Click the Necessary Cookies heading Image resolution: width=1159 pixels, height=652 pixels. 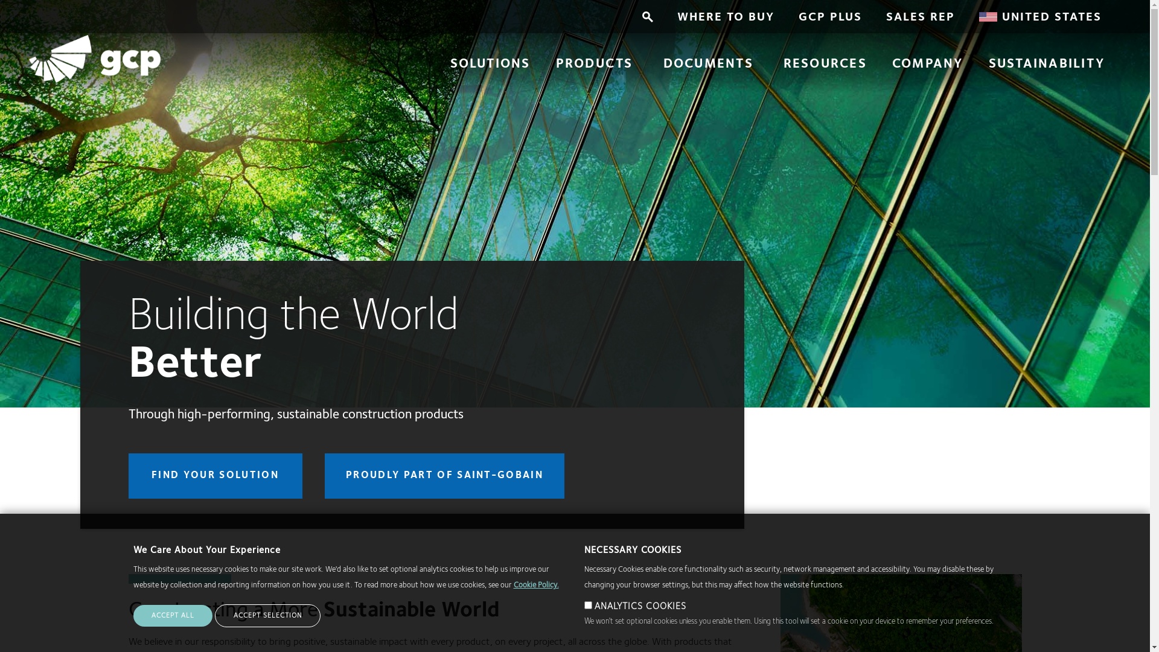coord(633,550)
